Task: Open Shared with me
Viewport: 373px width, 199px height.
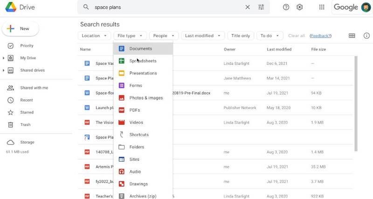Action: (34, 88)
